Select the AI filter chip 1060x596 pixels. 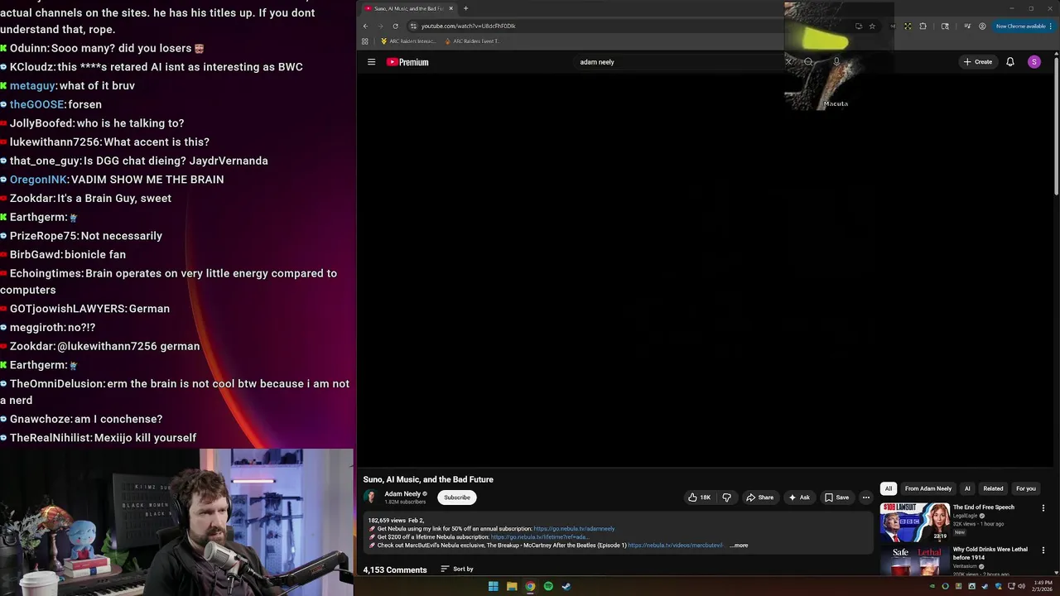click(x=967, y=488)
